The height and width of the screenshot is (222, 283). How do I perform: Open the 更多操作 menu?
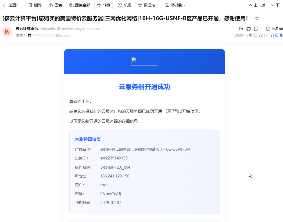pos(274,29)
